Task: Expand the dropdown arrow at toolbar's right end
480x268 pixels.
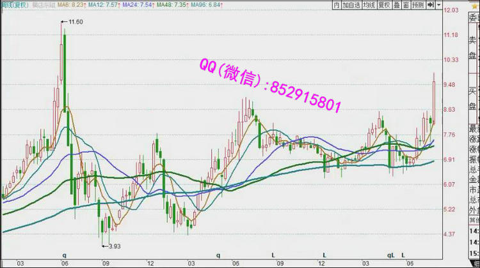Action: [439, 4]
